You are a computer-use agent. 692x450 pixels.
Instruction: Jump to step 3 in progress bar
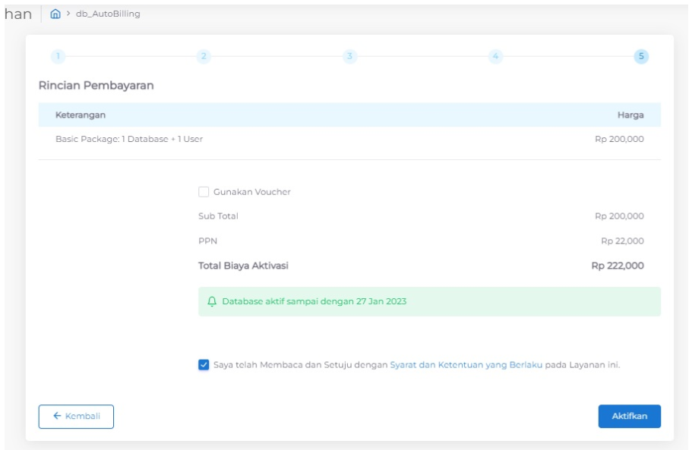[x=349, y=56]
